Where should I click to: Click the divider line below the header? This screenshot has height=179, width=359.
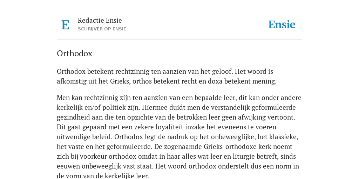[179, 40]
